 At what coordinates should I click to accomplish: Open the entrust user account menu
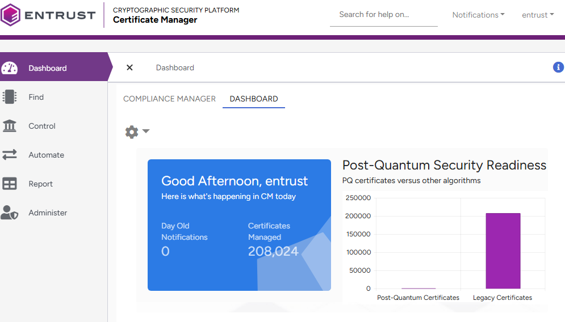538,15
